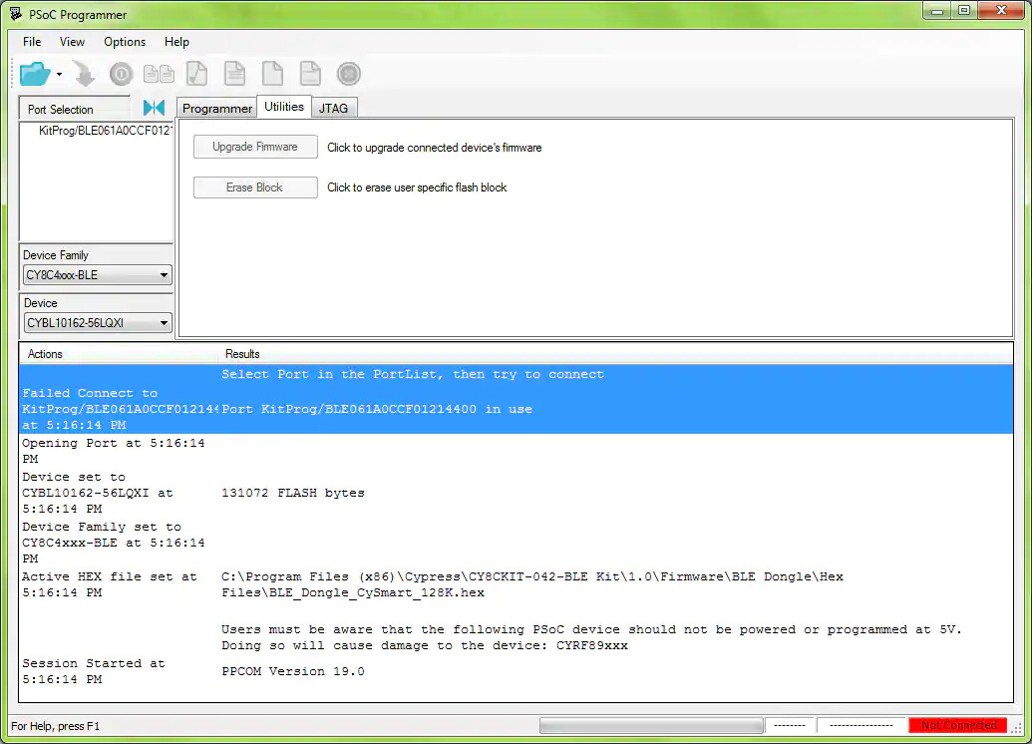
Task: Click the short dashed status field beside the progress bar
Action: pyautogui.click(x=790, y=726)
